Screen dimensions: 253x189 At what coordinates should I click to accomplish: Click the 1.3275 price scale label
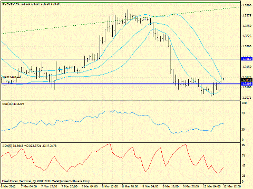coord(247,16)
